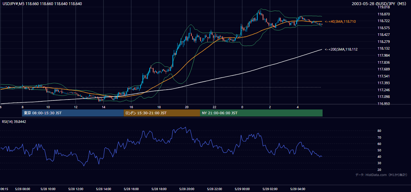This screenshot has width=411, height=192.
Task: Click the 5/28 16:00 time label
Action: [x=131, y=189]
